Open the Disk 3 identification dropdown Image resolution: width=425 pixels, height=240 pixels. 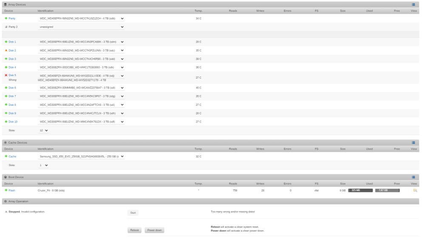click(x=81, y=59)
